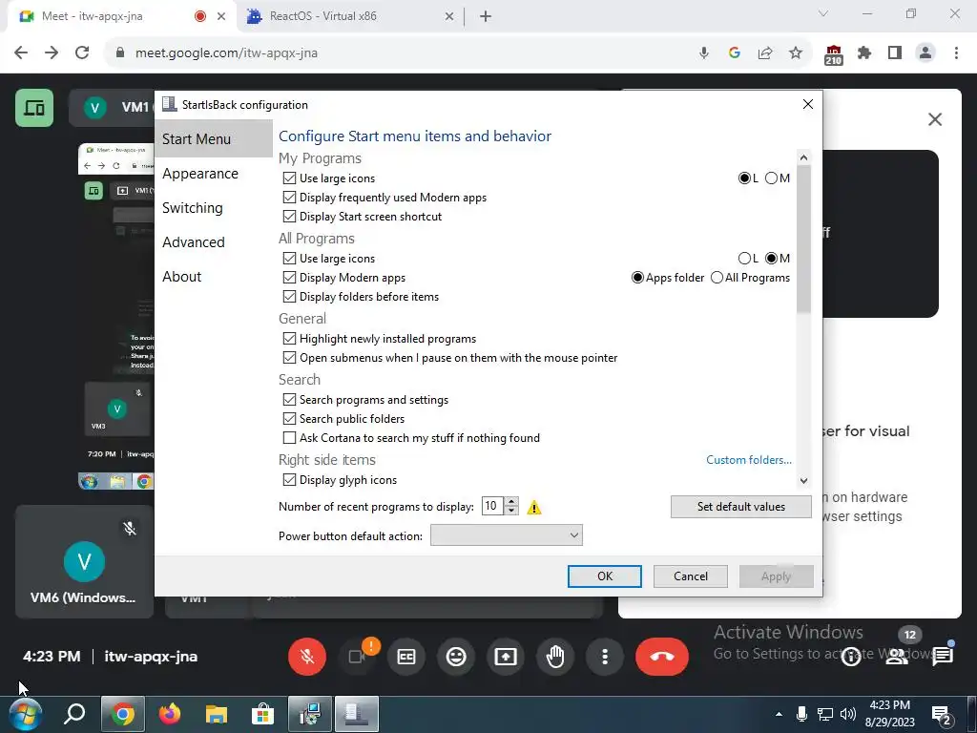Select All Programs radio button

[x=717, y=278]
